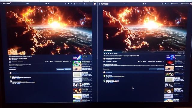The image size is (192, 108).
Task: Open the thumbnail with a person in the right sidebar
Action: (x=169, y=91)
